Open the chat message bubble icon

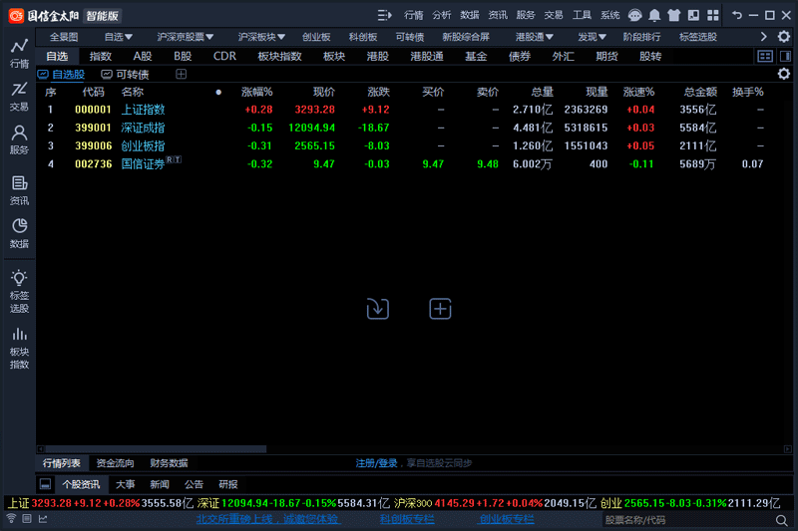tap(632, 15)
